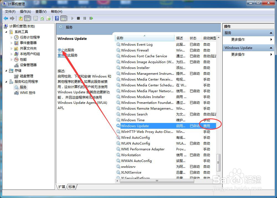Image resolution: width=277 pixels, height=198 pixels.
Task: Switch to the 标准 tab
Action: tap(72, 187)
